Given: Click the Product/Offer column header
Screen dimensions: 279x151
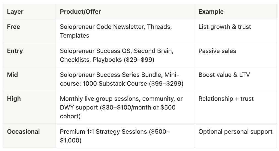Looking at the screenshot, I should pyautogui.click(x=125, y=12).
